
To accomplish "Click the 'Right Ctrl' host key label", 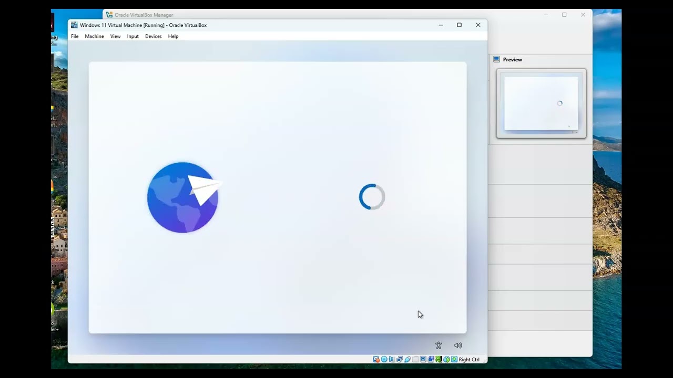I will pos(469,360).
